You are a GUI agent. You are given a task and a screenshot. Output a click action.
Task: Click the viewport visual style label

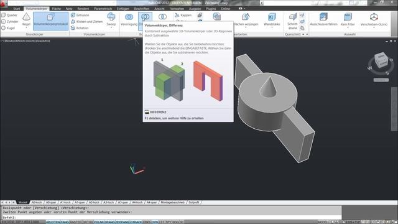pos(44,40)
